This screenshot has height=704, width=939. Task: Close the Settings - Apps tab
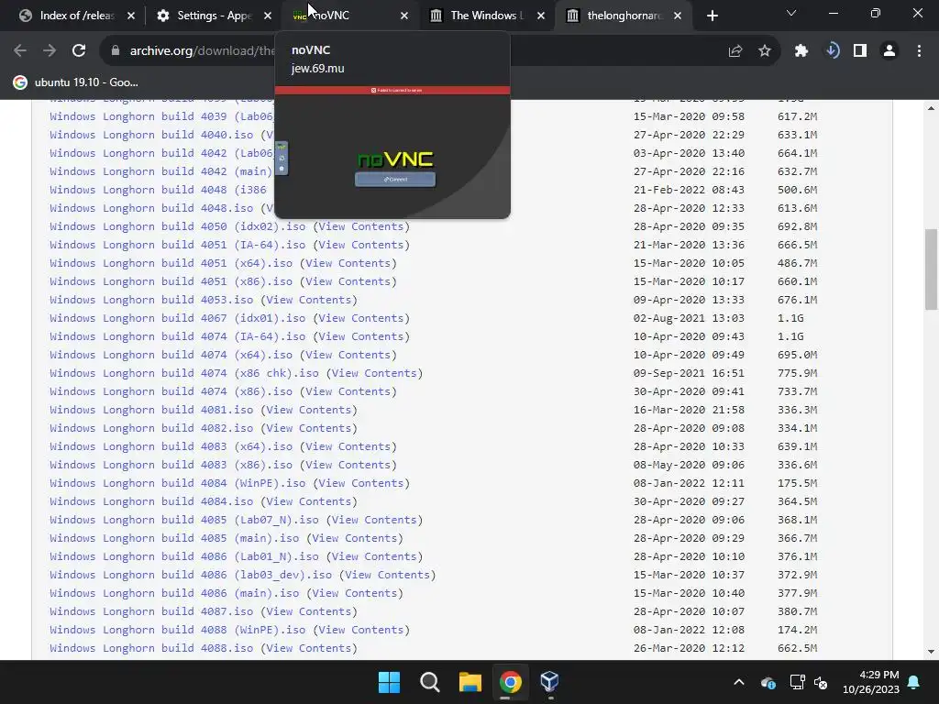click(x=268, y=16)
